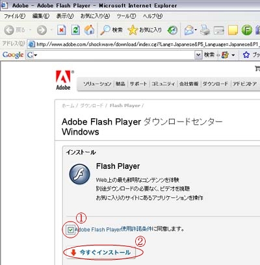
Task: Click the page icon in address bar
Action: point(32,44)
